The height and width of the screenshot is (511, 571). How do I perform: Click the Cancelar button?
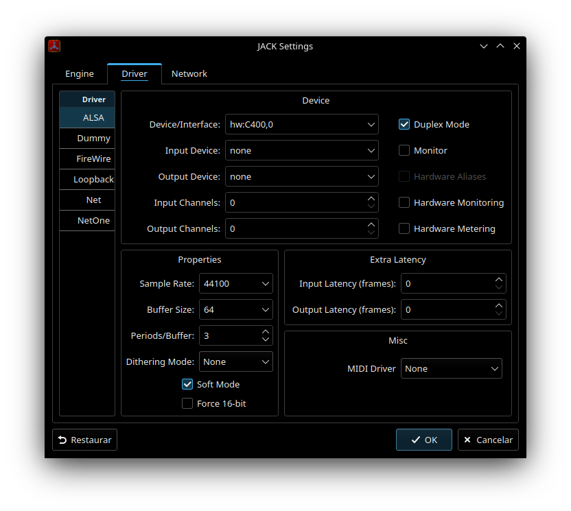tap(488, 440)
